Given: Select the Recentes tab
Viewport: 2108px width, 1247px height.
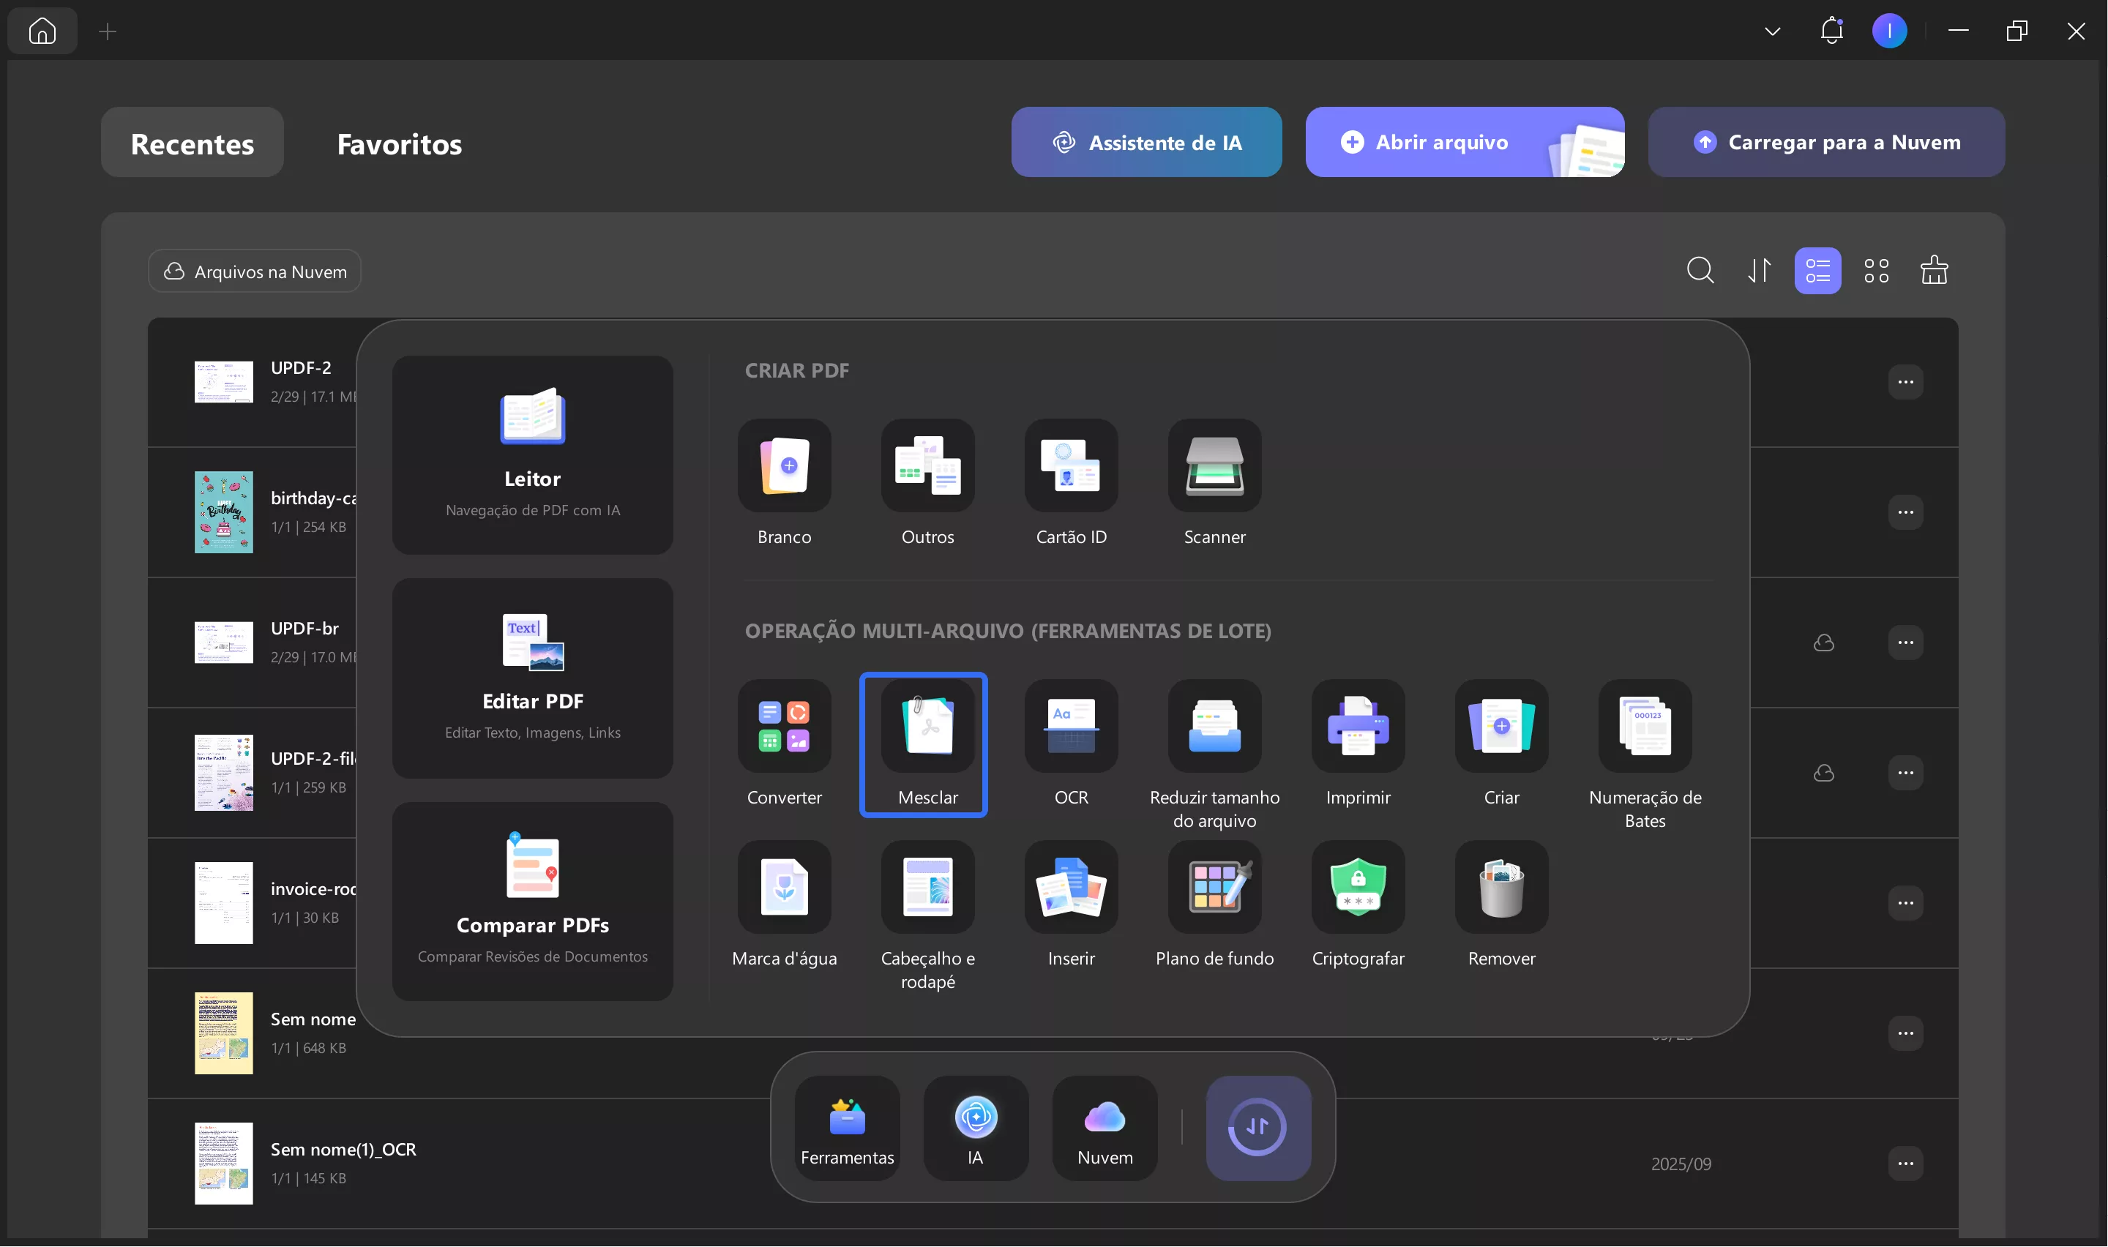Looking at the screenshot, I should point(193,143).
